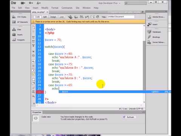Open the Site dropdown in application bar
181x136 pixels.
[x=38, y=3]
